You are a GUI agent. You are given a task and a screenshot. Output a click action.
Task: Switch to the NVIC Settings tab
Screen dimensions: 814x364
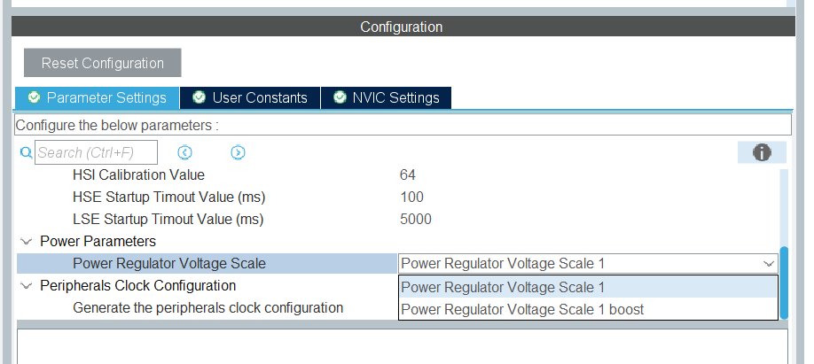pos(387,98)
